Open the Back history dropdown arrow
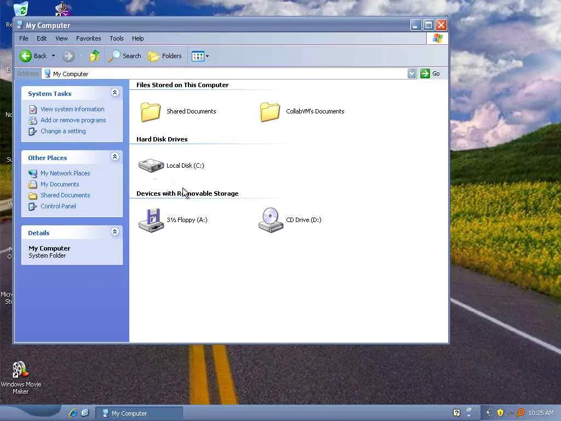 click(x=53, y=56)
